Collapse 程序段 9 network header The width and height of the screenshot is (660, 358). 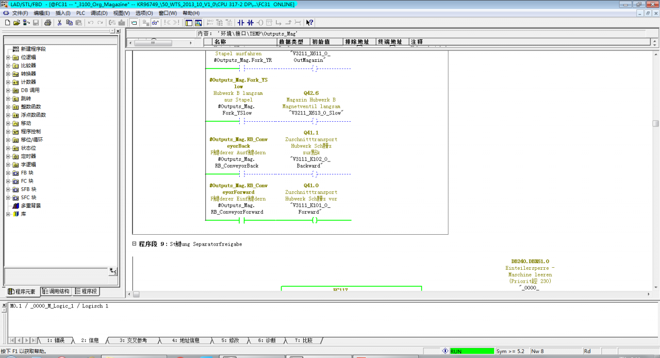click(x=135, y=243)
